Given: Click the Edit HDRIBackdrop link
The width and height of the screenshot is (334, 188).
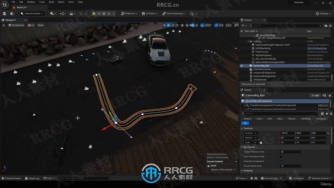Looking at the screenshot, I should point(317,48).
